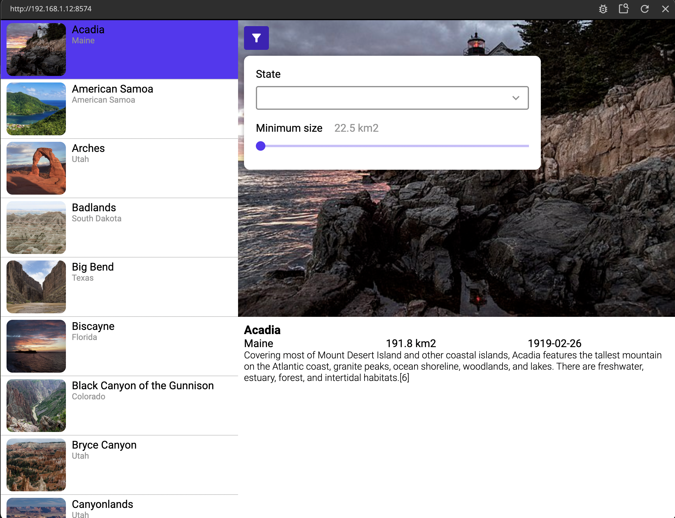Pick Biscayne in the list
The width and height of the screenshot is (675, 518).
(119, 346)
